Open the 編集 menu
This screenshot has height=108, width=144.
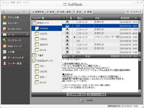[13, 2]
